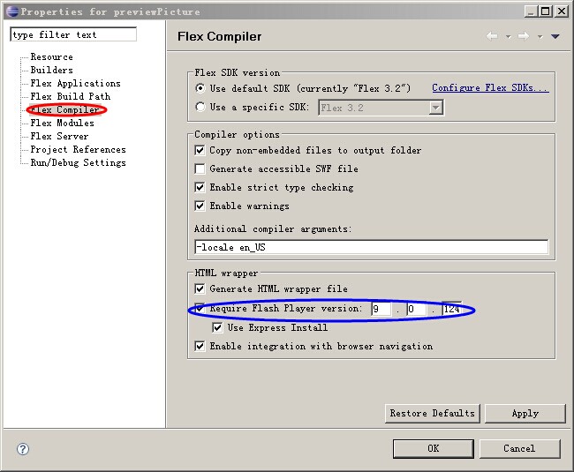Select Flex Modules tree item
Viewport: 574px width, 472px height.
pos(62,123)
